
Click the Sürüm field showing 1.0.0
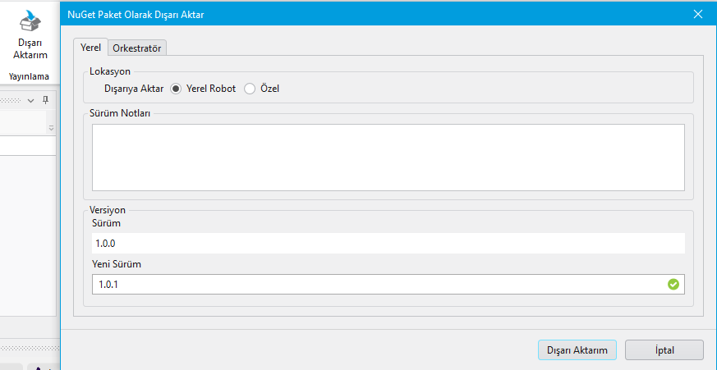[388, 244]
